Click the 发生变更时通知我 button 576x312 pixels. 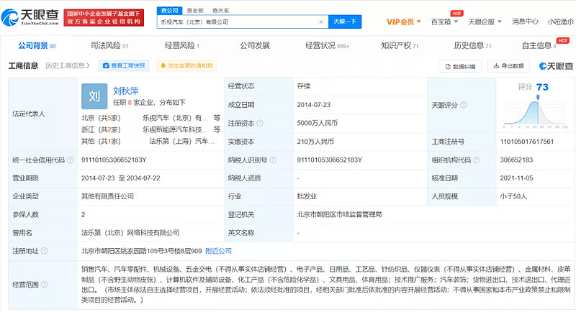point(186,65)
